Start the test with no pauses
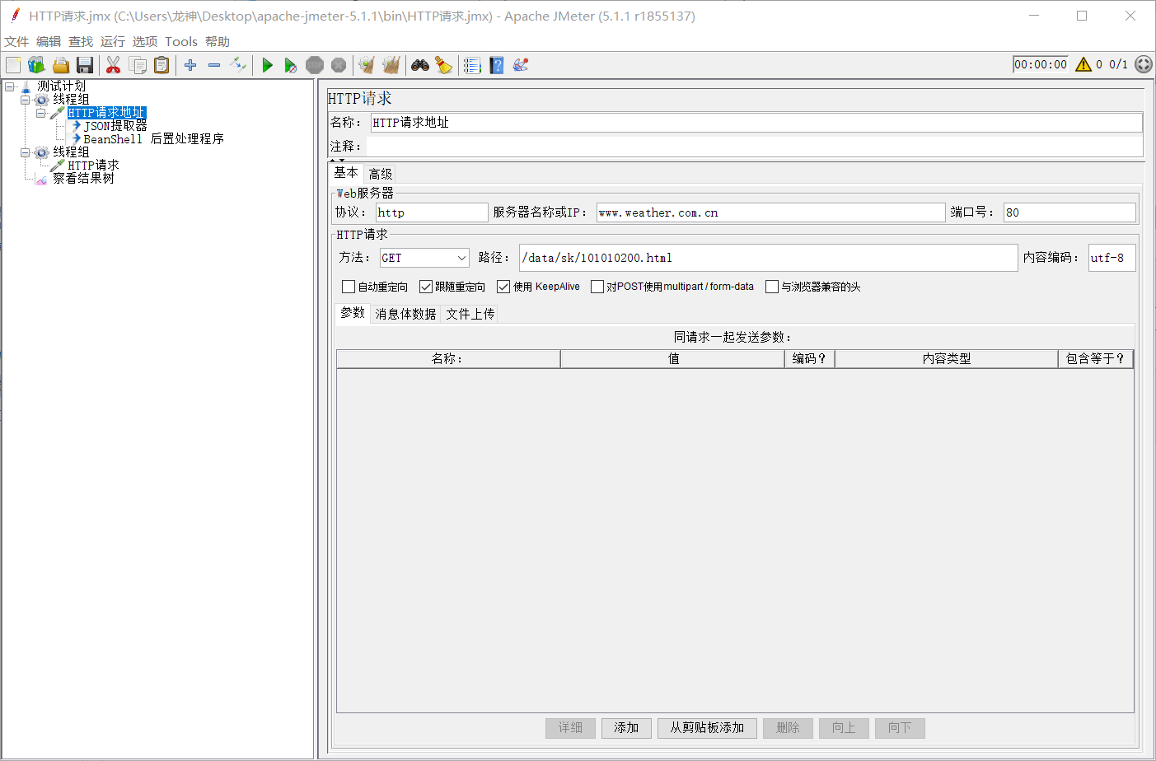This screenshot has width=1156, height=761. (x=291, y=65)
